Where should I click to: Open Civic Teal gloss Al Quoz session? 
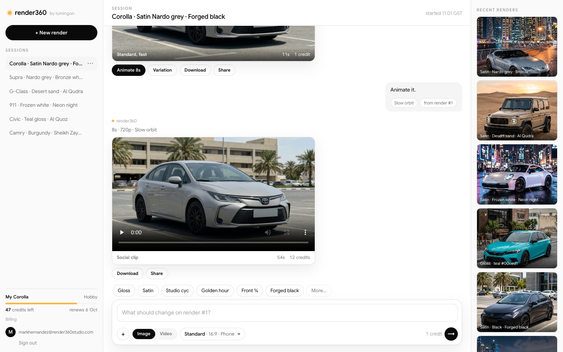51,119
